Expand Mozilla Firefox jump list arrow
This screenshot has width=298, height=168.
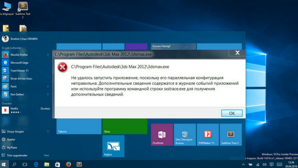(x=48, y=55)
